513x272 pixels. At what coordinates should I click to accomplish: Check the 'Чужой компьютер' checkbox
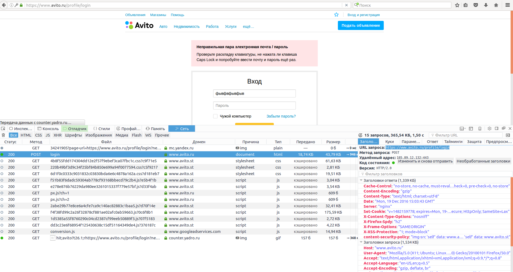coord(215,116)
